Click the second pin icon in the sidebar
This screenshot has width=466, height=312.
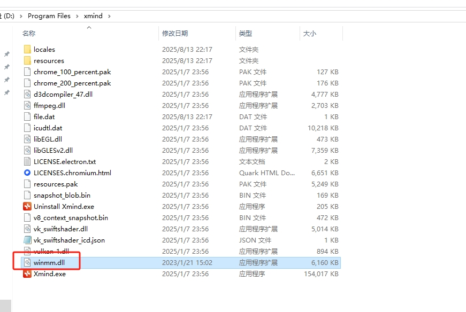click(x=6, y=67)
